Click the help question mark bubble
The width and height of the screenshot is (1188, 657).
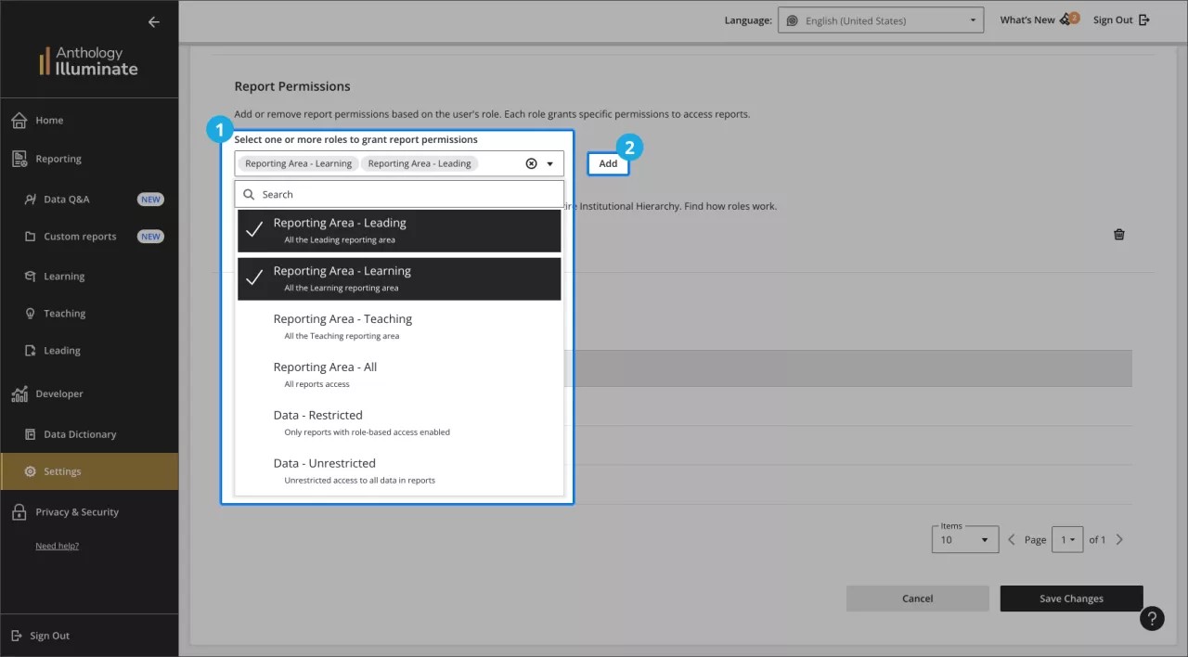coord(1152,617)
